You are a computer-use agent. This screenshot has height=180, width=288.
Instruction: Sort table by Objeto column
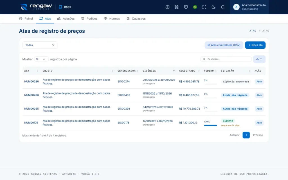78,71
